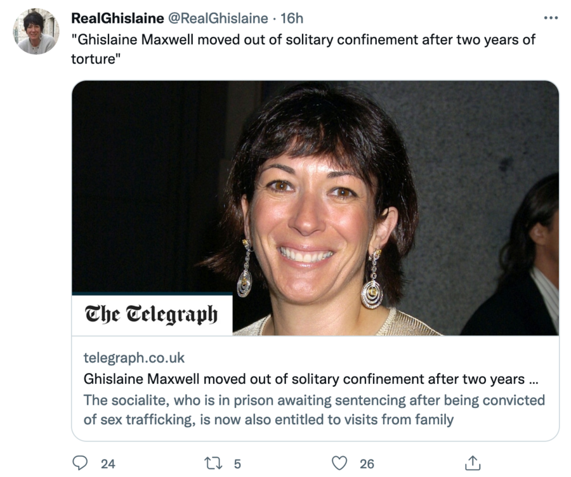Click the @RealGhislaine handle
The image size is (571, 477).
coord(219,18)
